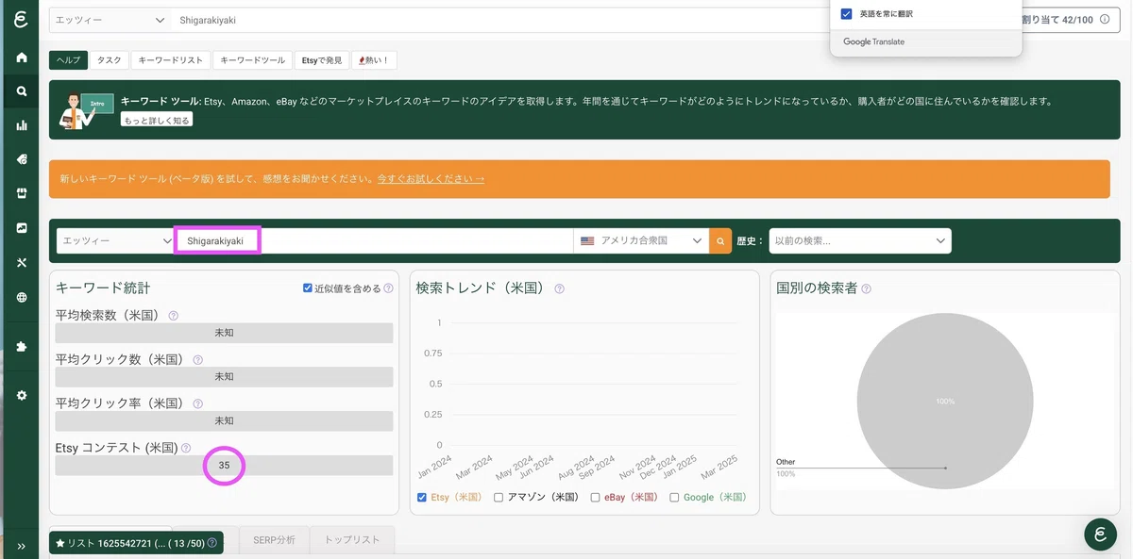Click the もっと詳しく知る button
This screenshot has width=1133, height=559.
[x=157, y=120]
